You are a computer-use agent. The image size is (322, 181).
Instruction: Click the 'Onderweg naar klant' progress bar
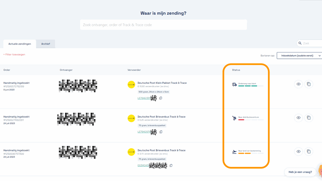coord(251,86)
